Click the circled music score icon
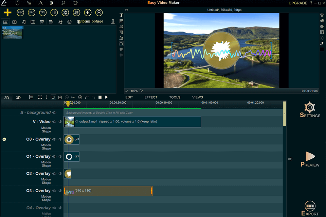Screen dimensions: 326x217 76,13
